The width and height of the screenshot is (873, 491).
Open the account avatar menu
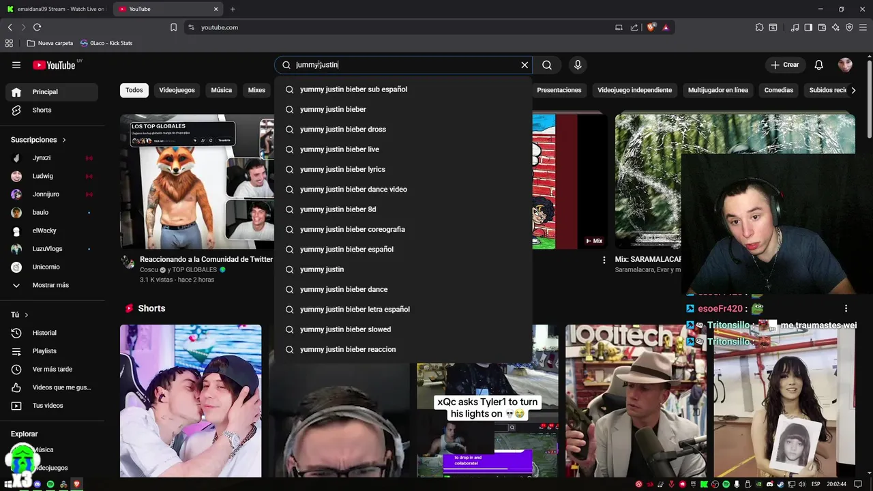[845, 65]
